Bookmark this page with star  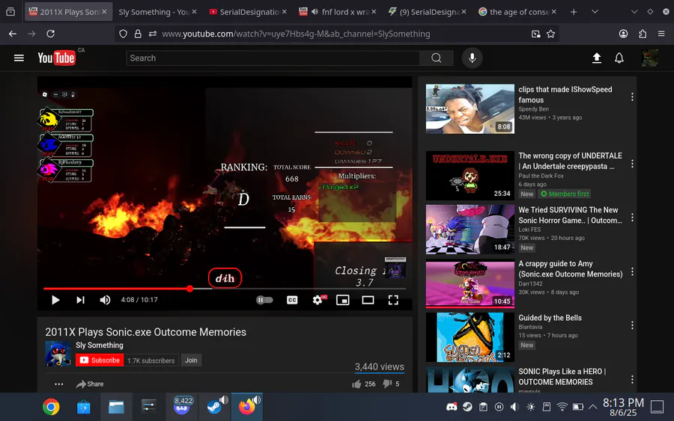tap(550, 34)
